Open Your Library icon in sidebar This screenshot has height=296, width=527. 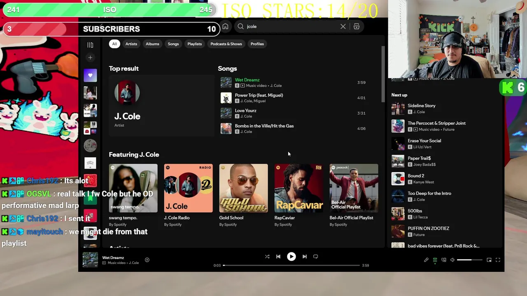pos(90,45)
